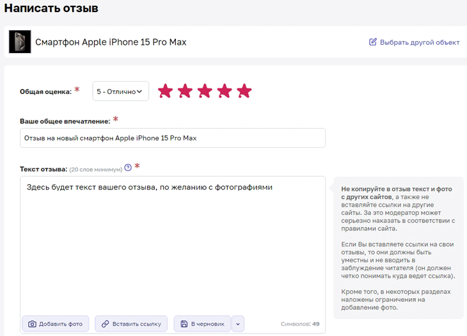Viewport: 467px width, 336px height.
Task: Open the '5 - Отлично' rating dropdown
Action: (x=121, y=91)
